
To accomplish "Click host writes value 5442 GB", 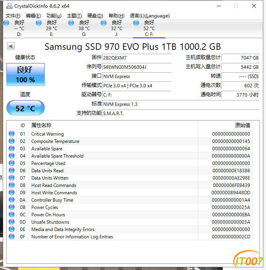I will click(x=240, y=67).
